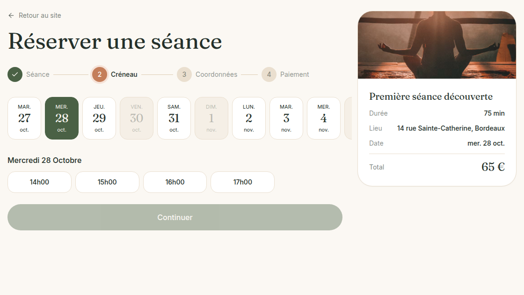Image resolution: width=524 pixels, height=295 pixels.
Task: Choose the 17h00 time slot
Action: coord(243,182)
